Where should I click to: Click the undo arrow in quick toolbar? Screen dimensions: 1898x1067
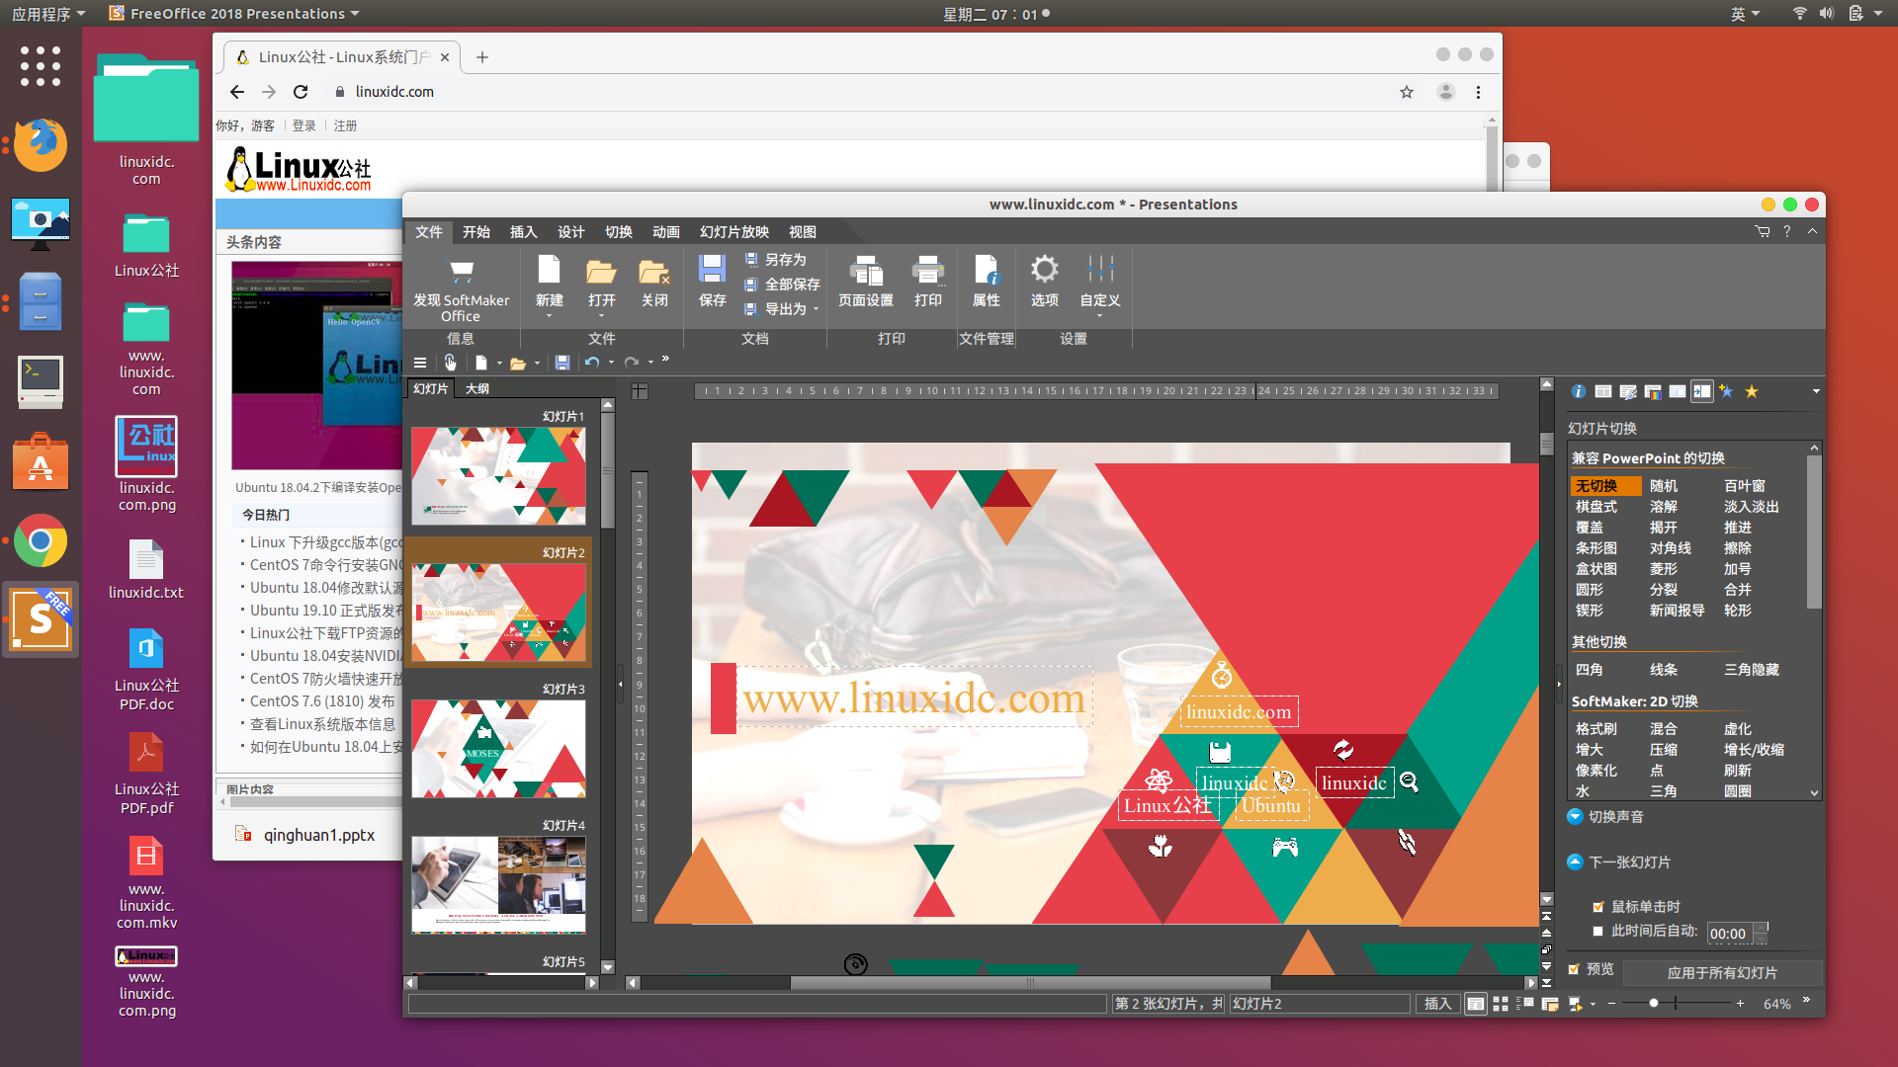[591, 363]
